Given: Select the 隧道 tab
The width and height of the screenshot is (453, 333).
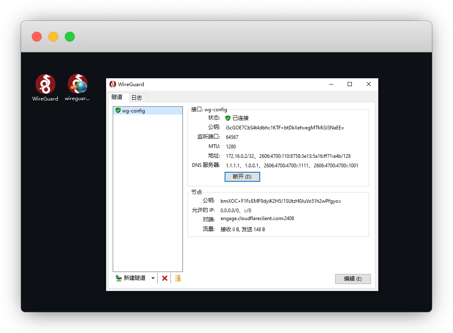Looking at the screenshot, I should pyautogui.click(x=117, y=97).
